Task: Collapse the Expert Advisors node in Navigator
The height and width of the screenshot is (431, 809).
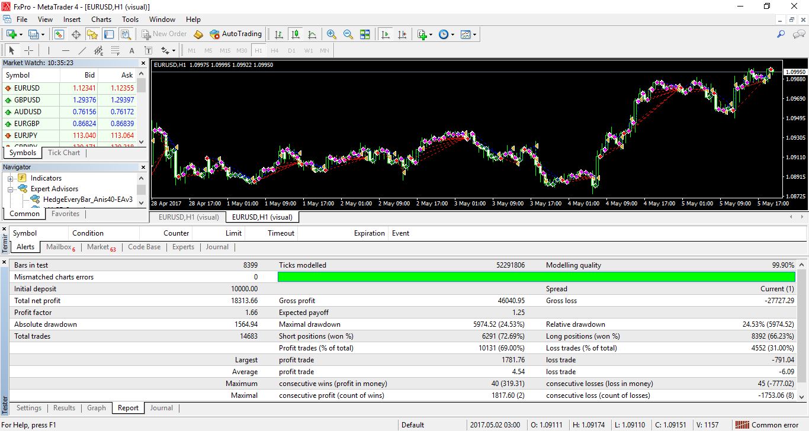Action: [11, 189]
